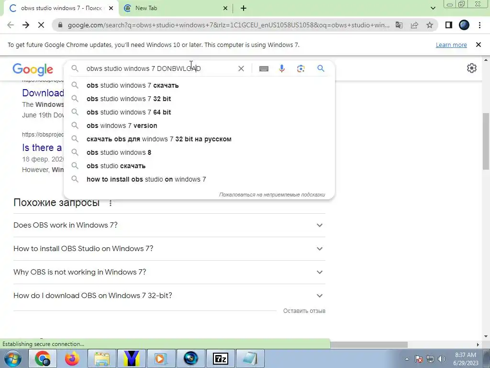The image size is (490, 368).
Task: Click inside the Google search input field
Action: click(159, 69)
